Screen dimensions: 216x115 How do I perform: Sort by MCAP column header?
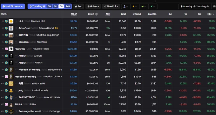tap(74, 14)
